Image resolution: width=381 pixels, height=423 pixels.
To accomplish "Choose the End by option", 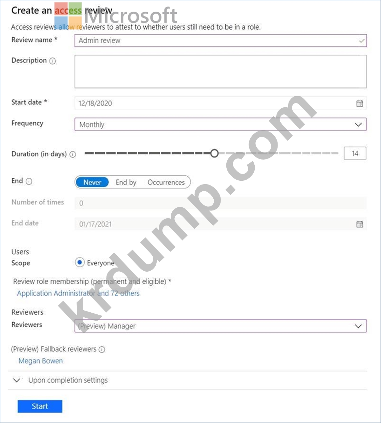I will [x=126, y=182].
